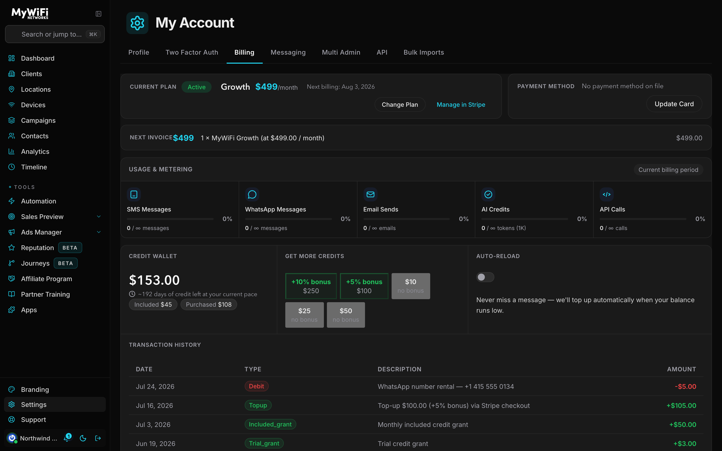Viewport: 722px width, 451px height.
Task: Click the -$5.00 amount
Action: (685, 387)
